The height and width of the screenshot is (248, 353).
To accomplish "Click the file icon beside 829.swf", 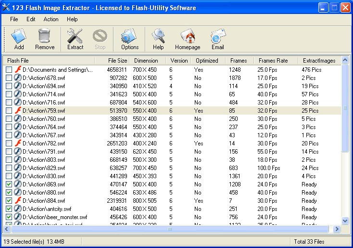I will point(18,168).
